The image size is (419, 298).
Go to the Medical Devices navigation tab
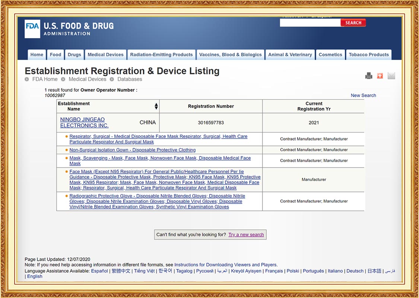pyautogui.click(x=105, y=54)
